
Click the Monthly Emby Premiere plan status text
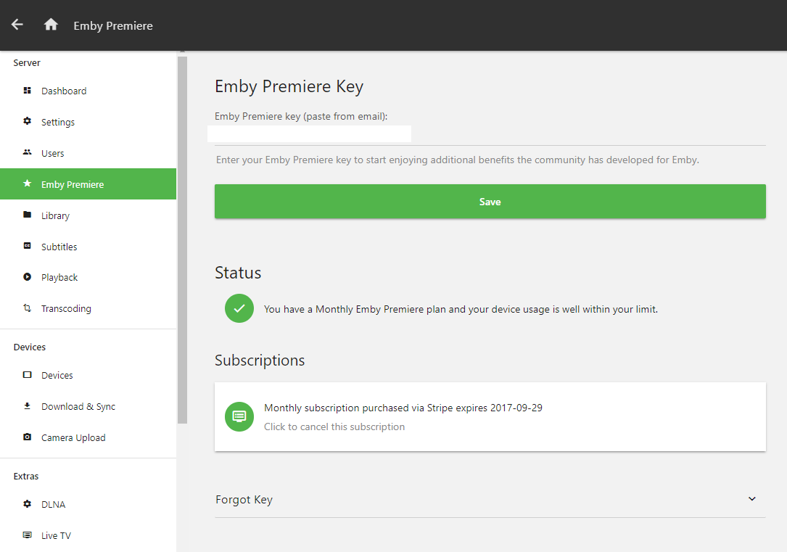461,309
